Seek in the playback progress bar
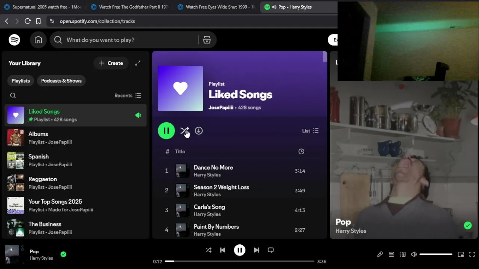 (x=239, y=262)
